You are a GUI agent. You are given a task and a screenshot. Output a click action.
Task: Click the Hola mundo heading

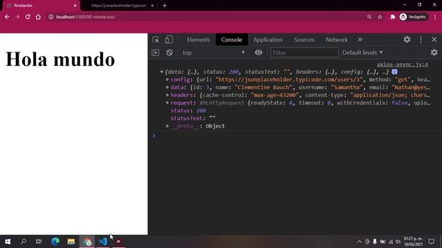(60, 59)
